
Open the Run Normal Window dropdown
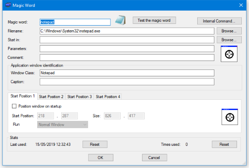(62, 125)
